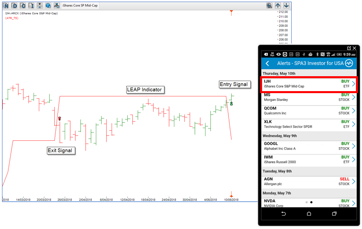Click the network hierarchy toolbar icon

(57, 6)
